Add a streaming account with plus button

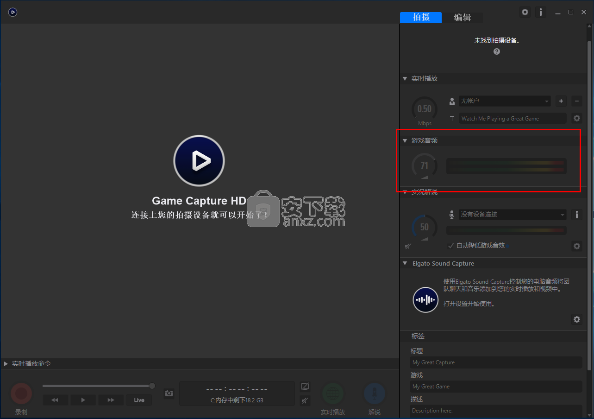[x=561, y=101]
